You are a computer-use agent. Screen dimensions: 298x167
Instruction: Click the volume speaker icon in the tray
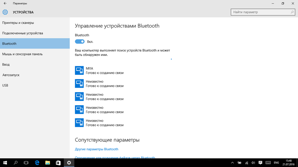pyautogui.click(x=253, y=163)
